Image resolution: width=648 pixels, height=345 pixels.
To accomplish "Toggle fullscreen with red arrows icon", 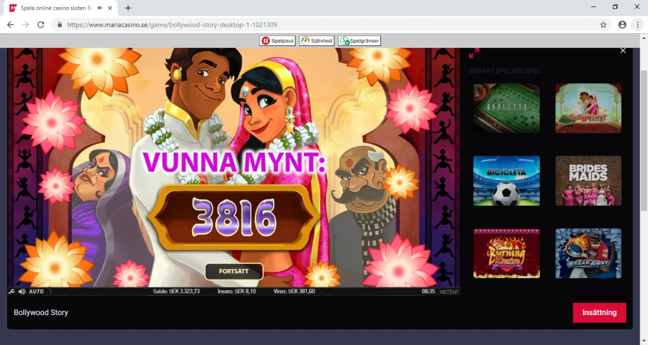I will 474,53.
